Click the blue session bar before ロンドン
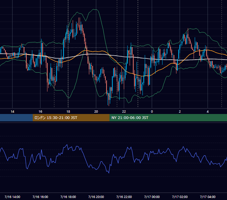227x200 pixels. pos(16,118)
